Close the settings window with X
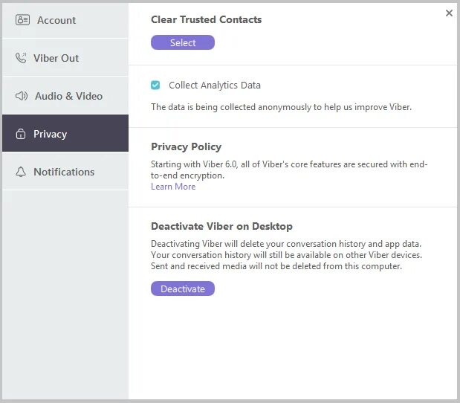Screen dimensions: 460x403 tap(449, 13)
